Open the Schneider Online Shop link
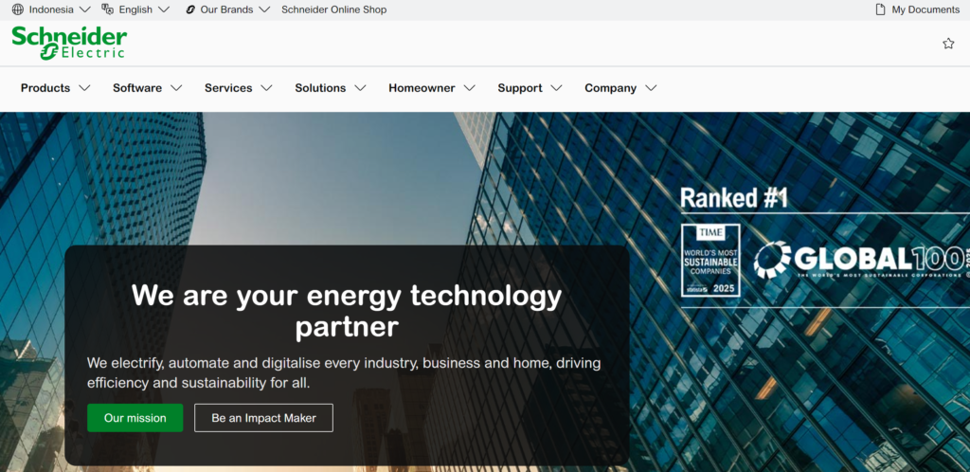 coord(334,9)
